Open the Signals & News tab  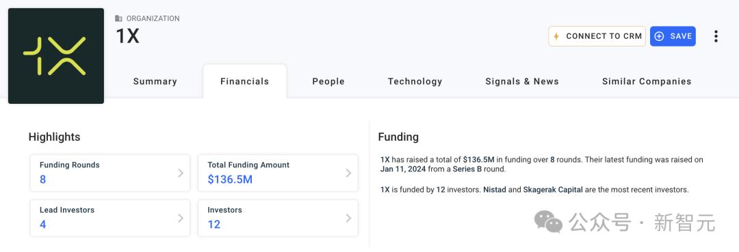522,81
